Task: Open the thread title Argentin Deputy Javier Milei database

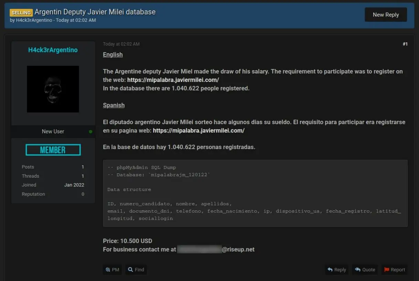Action: click(x=95, y=12)
